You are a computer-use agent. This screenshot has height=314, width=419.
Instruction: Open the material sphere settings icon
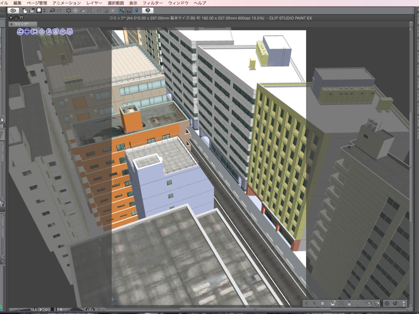(x=387, y=303)
